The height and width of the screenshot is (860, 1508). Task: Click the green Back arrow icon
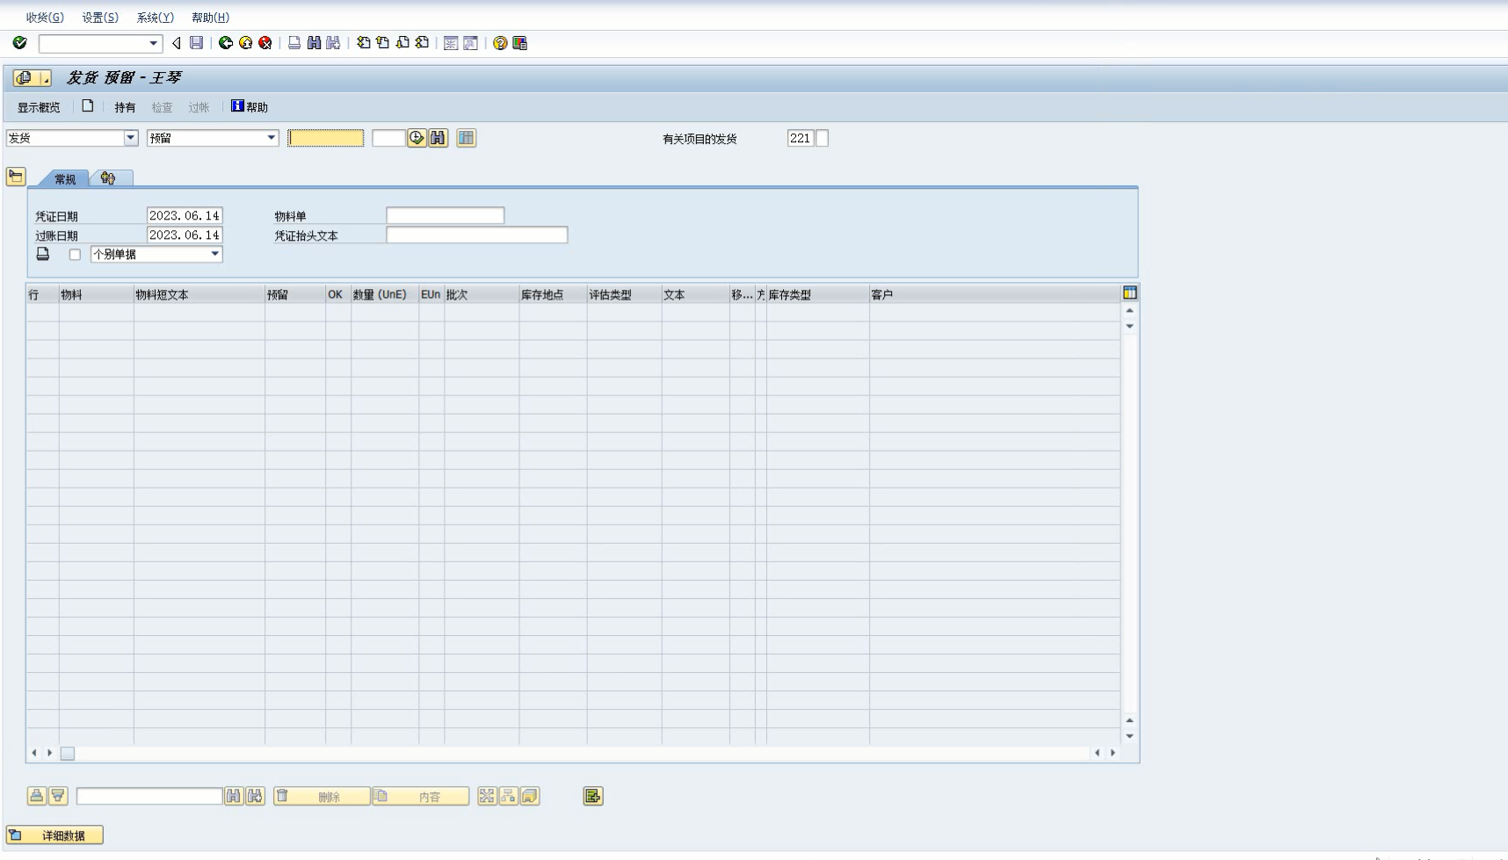[x=226, y=43]
